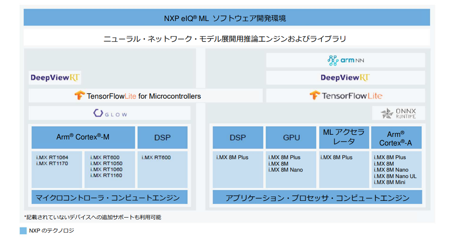Click the Arm NN logo

click(x=345, y=60)
